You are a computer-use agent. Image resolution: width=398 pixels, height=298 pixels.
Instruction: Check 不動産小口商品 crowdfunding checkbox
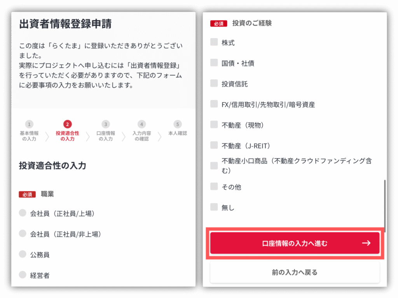coord(214,166)
